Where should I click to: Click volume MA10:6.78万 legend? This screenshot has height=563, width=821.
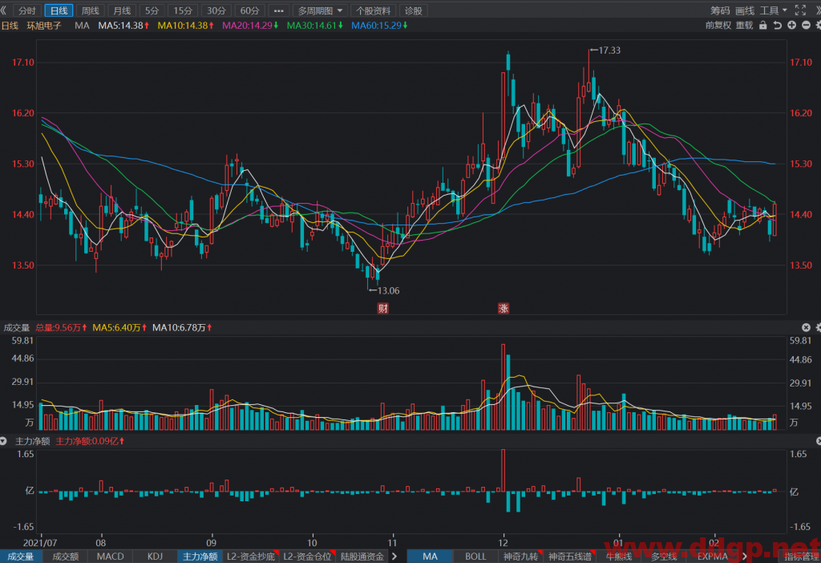point(182,327)
